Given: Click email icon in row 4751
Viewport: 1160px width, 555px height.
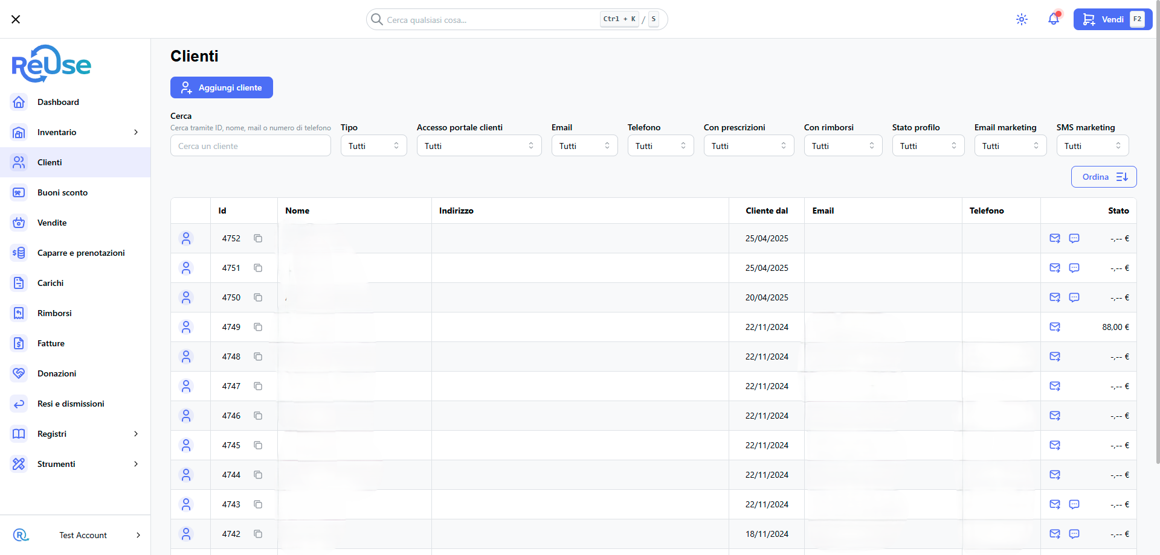Looking at the screenshot, I should point(1055,268).
